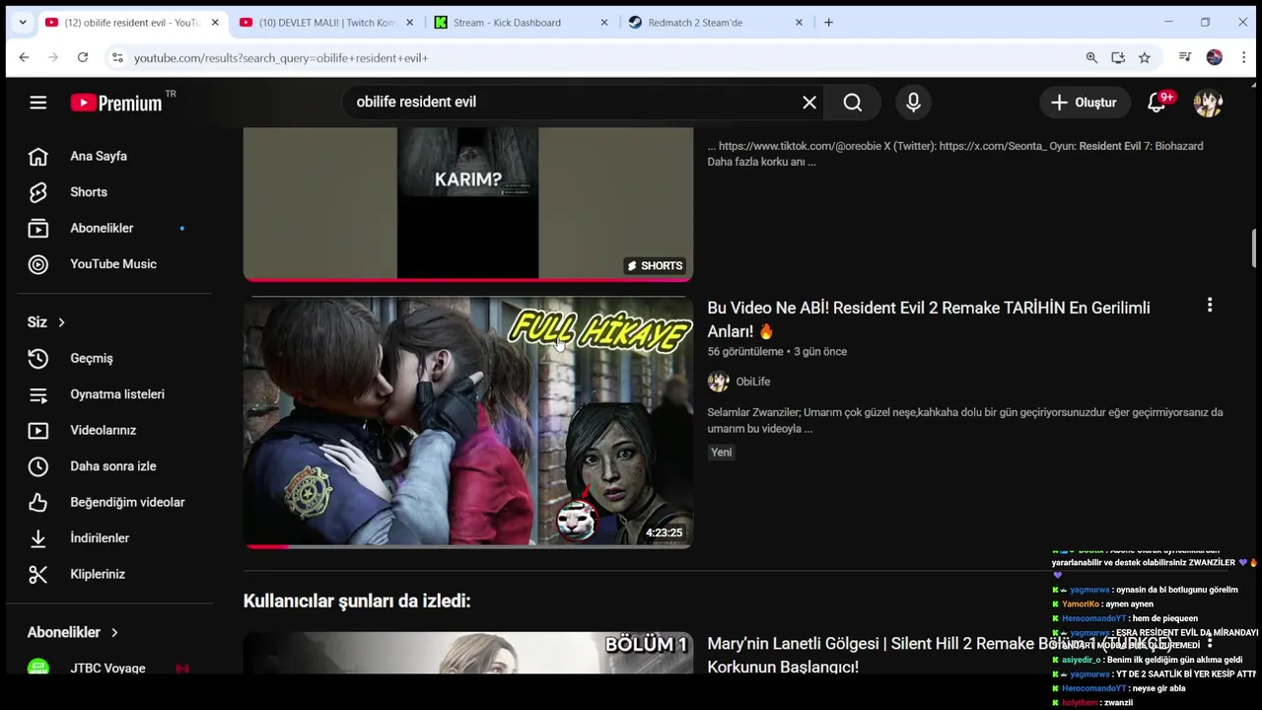1262x710 pixels.
Task: Open İndirilenler download icon
Action: tap(37, 538)
